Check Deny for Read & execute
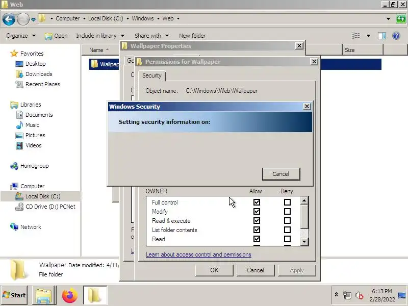 pos(287,221)
